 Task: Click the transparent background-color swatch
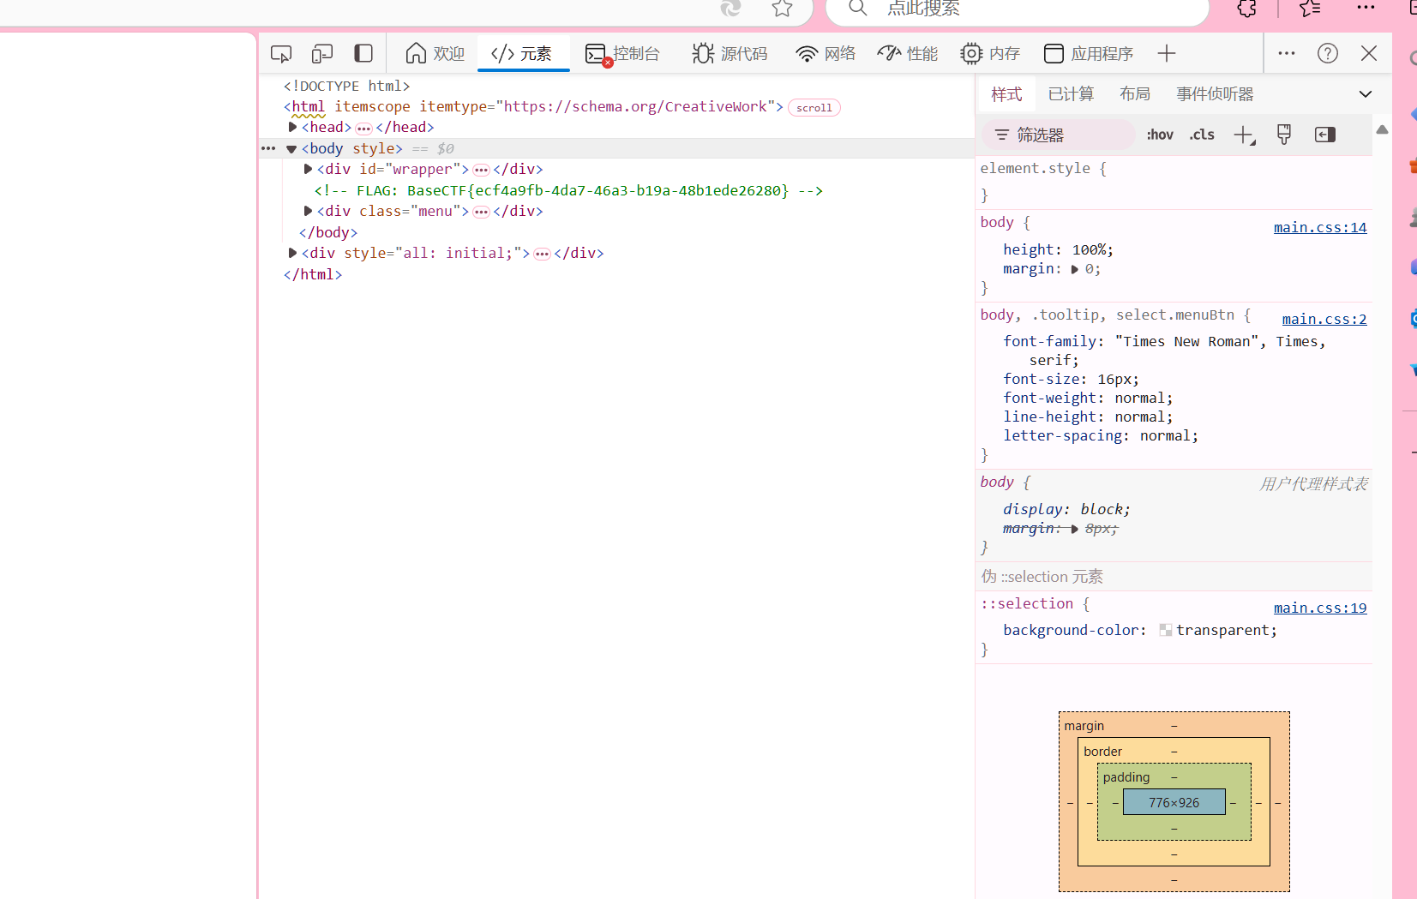(x=1165, y=630)
